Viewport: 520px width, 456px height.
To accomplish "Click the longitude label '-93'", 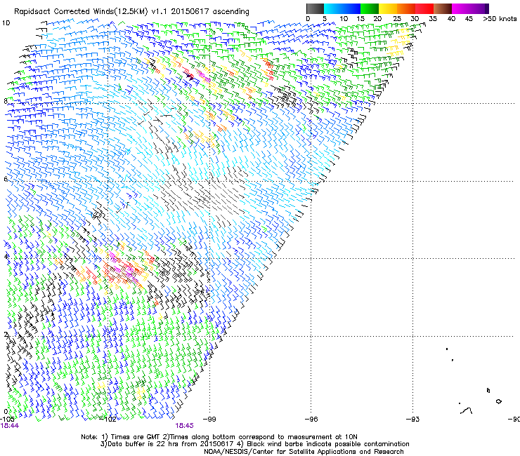I will [x=413, y=420].
